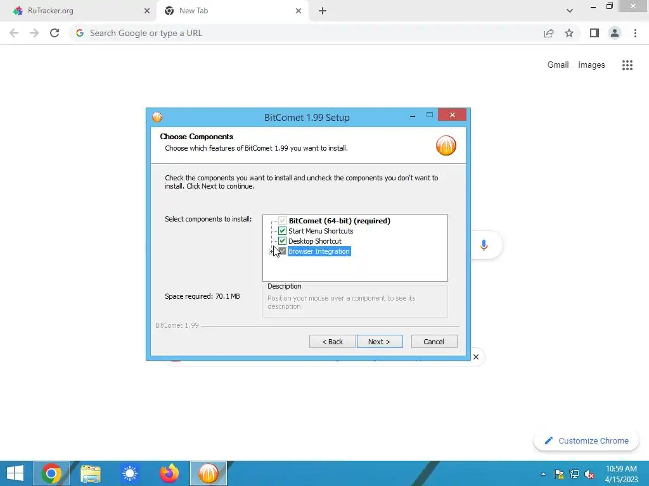Focus the Chrome address bar
649x486 pixels.
coord(306,33)
